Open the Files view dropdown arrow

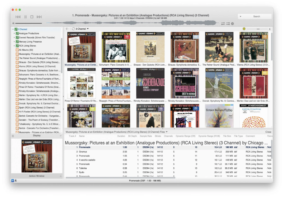tap(167, 132)
